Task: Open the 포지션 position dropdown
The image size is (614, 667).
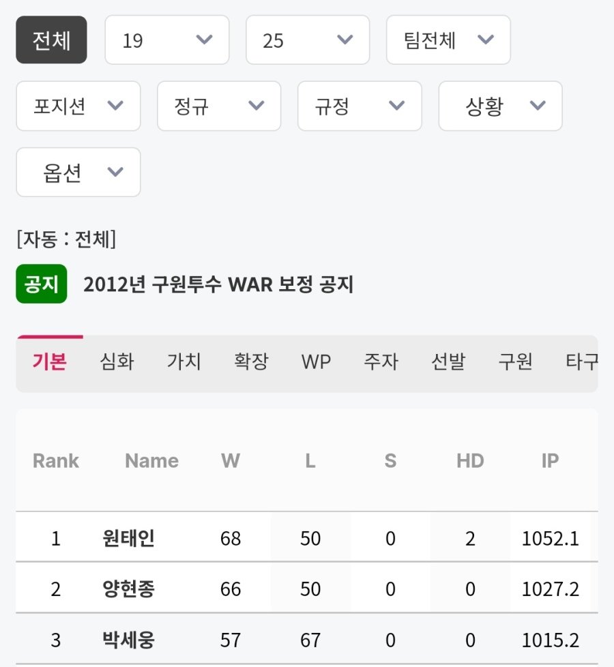Action: tap(78, 106)
